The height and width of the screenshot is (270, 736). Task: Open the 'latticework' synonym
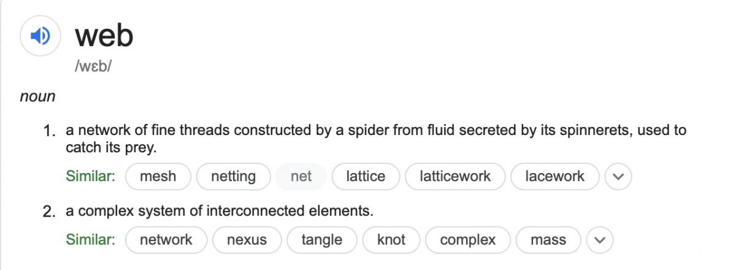(455, 177)
